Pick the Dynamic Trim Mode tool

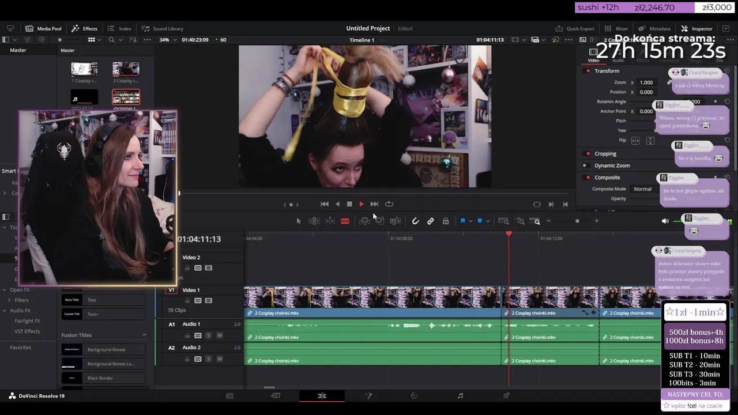pyautogui.click(x=330, y=221)
